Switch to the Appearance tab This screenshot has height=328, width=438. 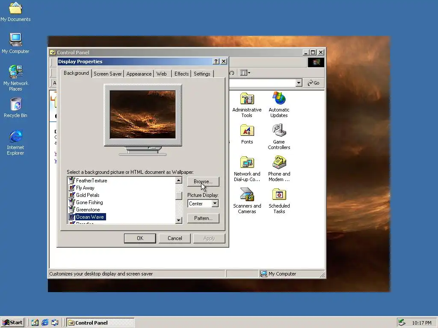(x=139, y=74)
